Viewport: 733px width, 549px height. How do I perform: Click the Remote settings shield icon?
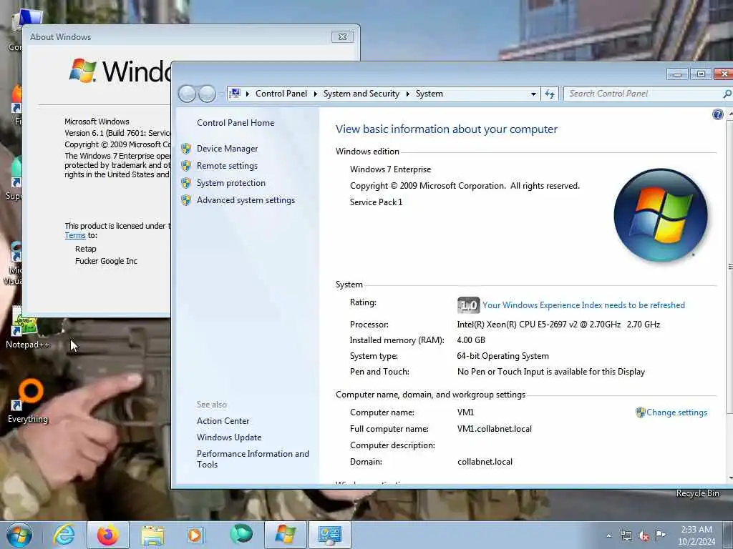[186, 166]
